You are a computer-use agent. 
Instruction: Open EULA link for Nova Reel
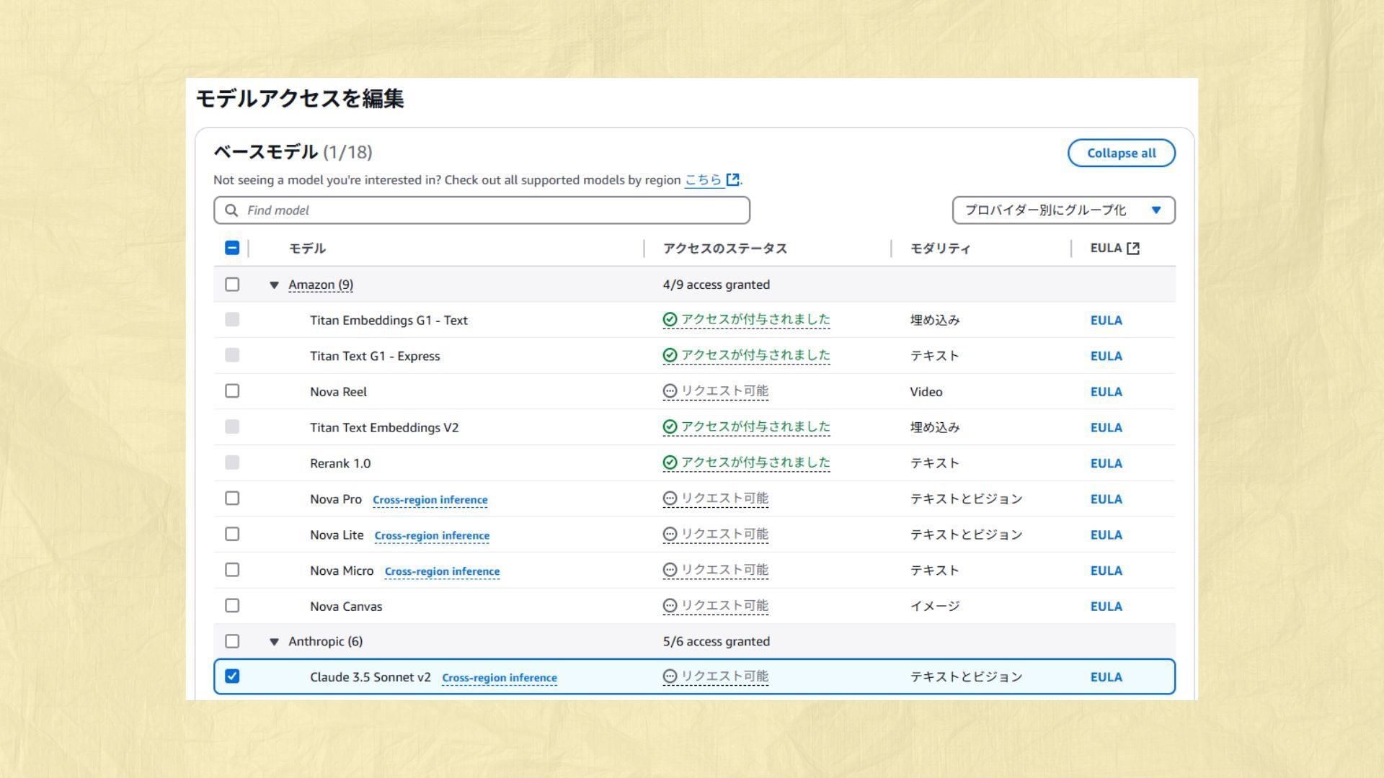click(x=1106, y=392)
